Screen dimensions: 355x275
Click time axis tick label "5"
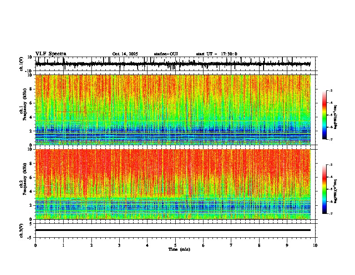175,245
